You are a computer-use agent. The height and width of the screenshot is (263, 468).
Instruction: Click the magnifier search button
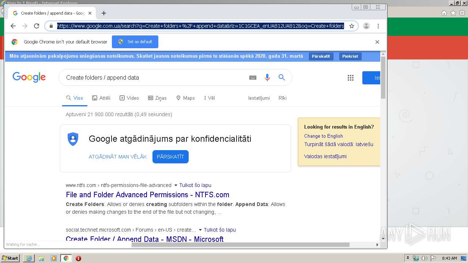coord(282,77)
